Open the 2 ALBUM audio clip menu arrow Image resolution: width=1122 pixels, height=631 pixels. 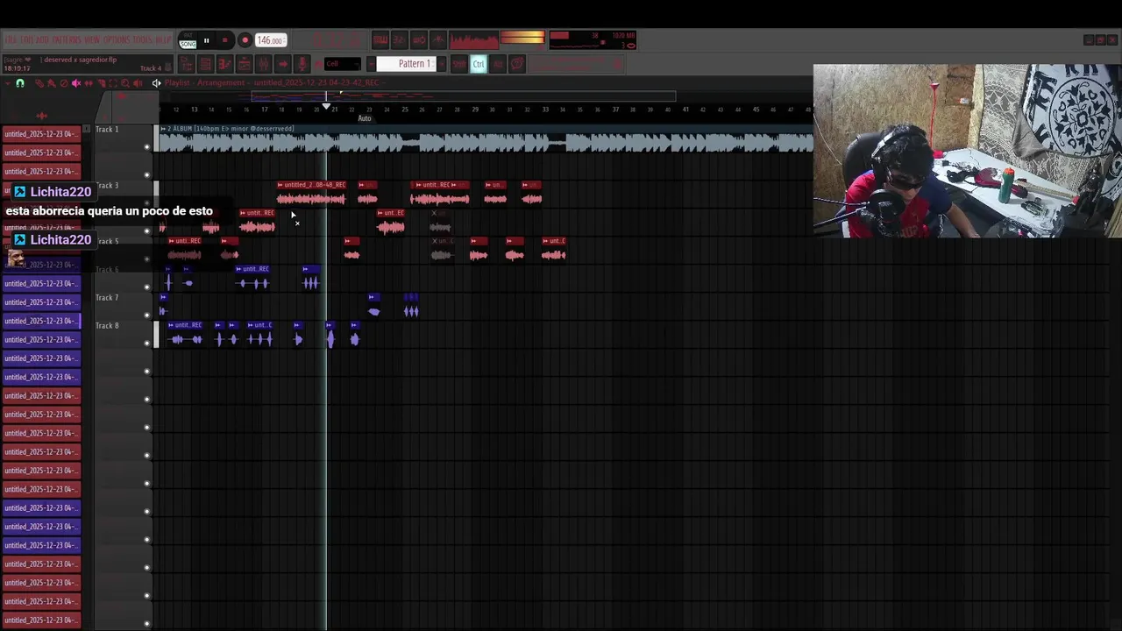click(x=163, y=129)
